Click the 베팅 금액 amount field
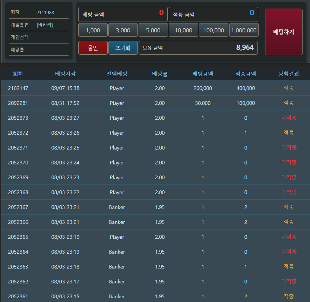This screenshot has height=302, width=310. tap(123, 14)
